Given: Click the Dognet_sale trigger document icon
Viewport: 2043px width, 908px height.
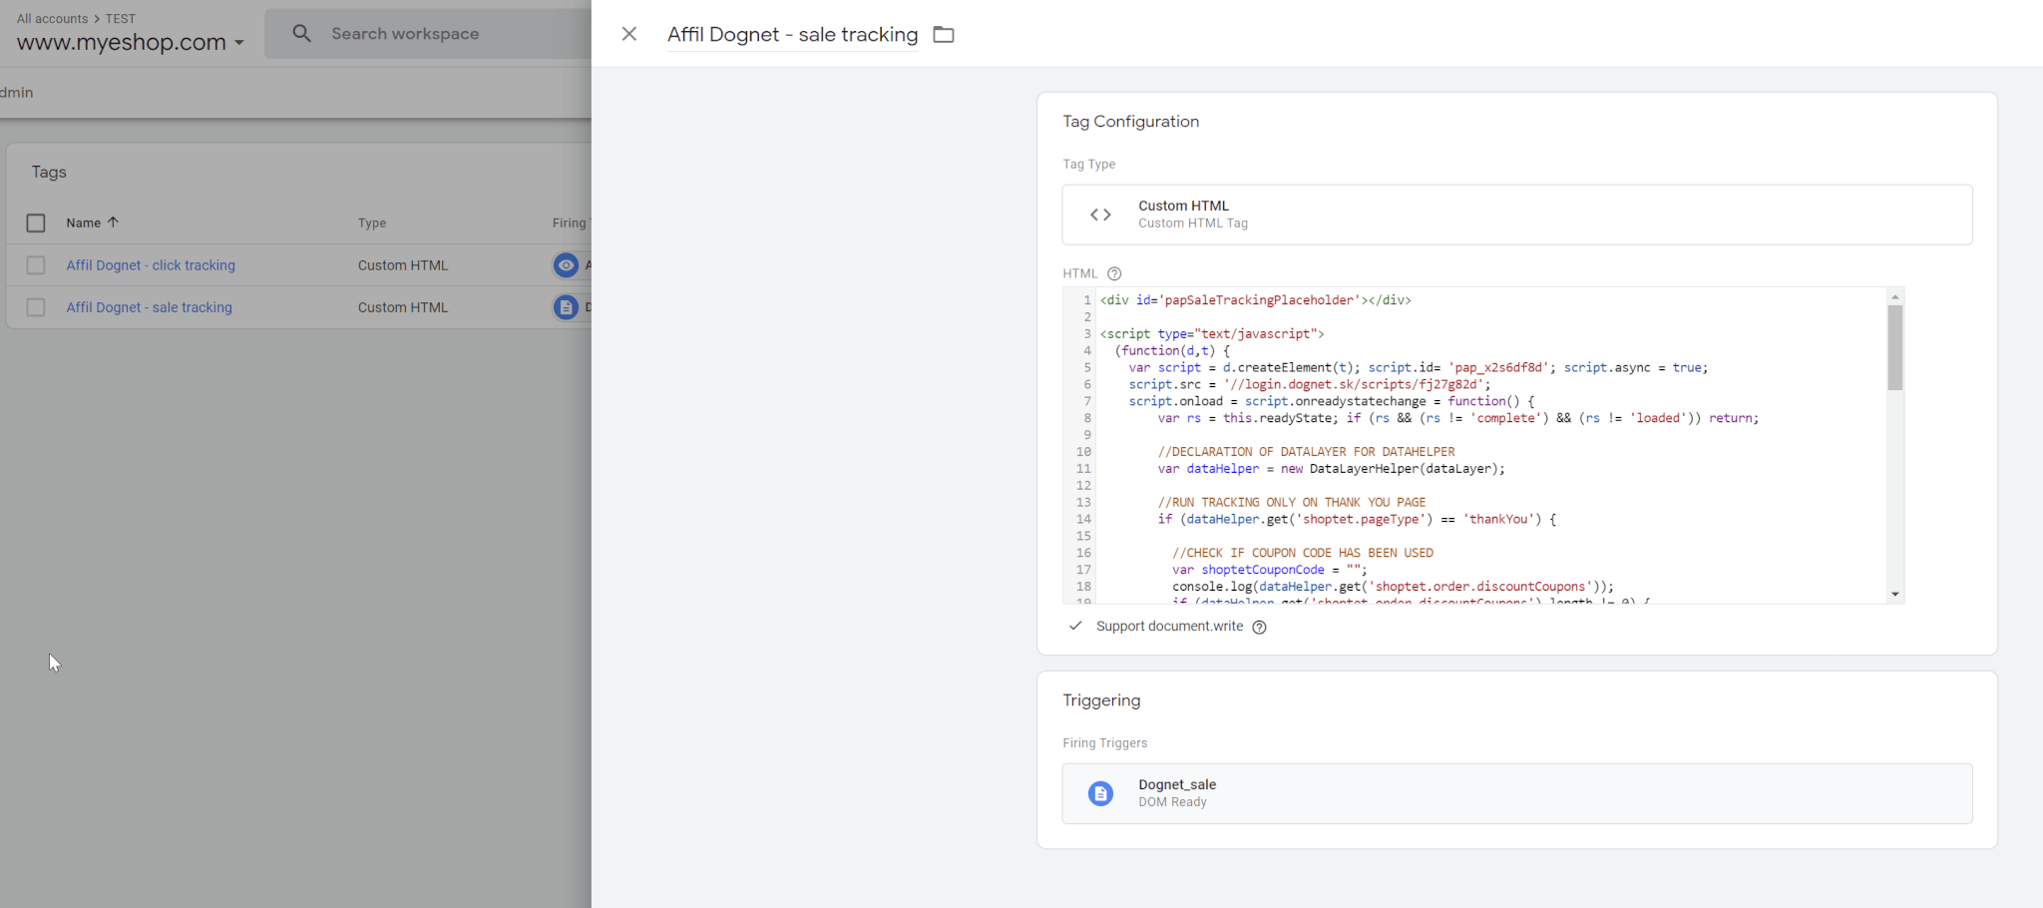Looking at the screenshot, I should (1100, 793).
